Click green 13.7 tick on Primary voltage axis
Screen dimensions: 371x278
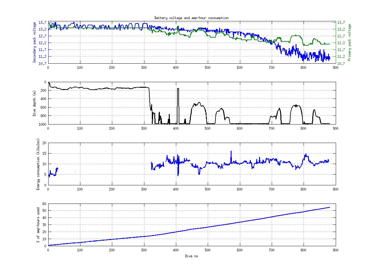point(341,23)
